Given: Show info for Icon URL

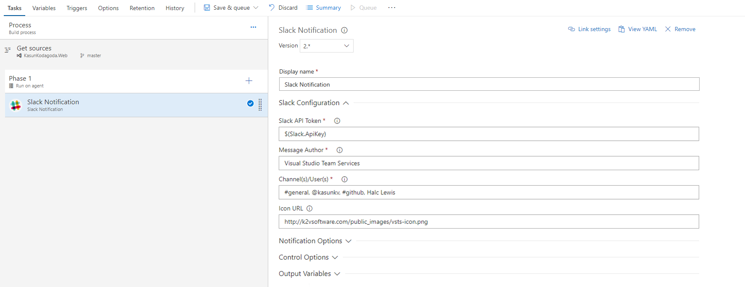Looking at the screenshot, I should 309,208.
